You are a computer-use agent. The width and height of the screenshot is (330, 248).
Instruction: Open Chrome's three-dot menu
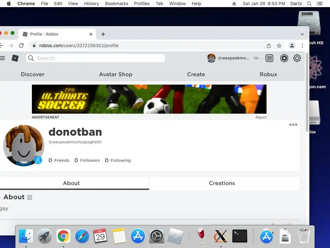(x=302, y=46)
